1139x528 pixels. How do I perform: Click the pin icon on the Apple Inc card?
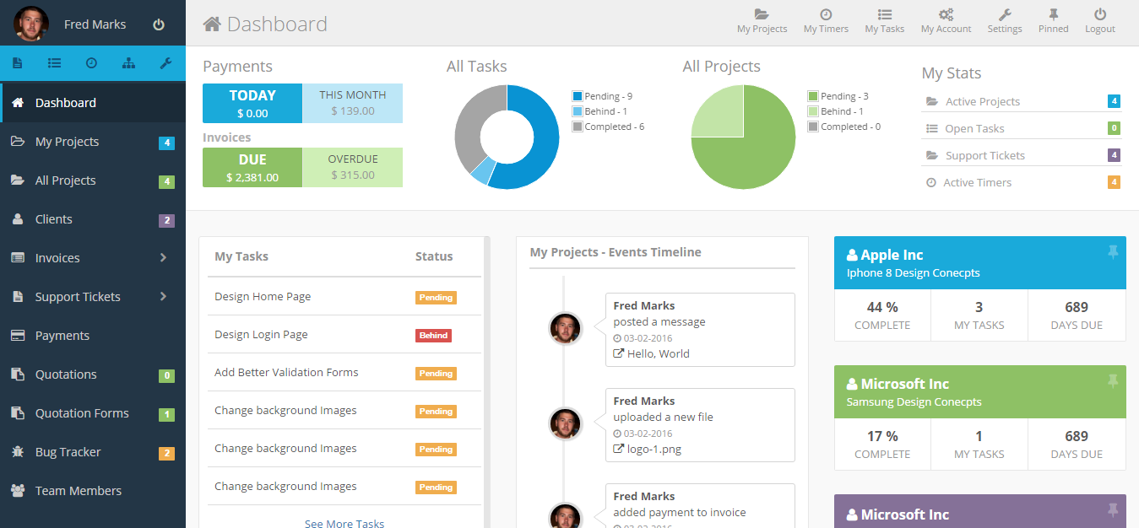pos(1112,252)
